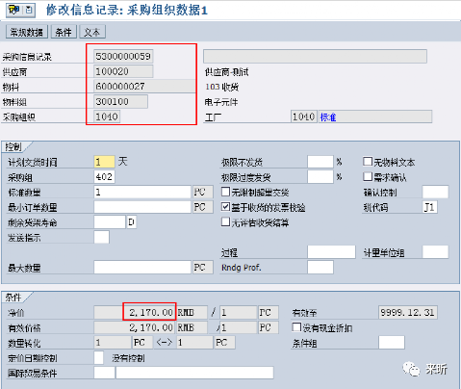
Task: Tick the 需求确认 checkbox
Action: [368, 176]
